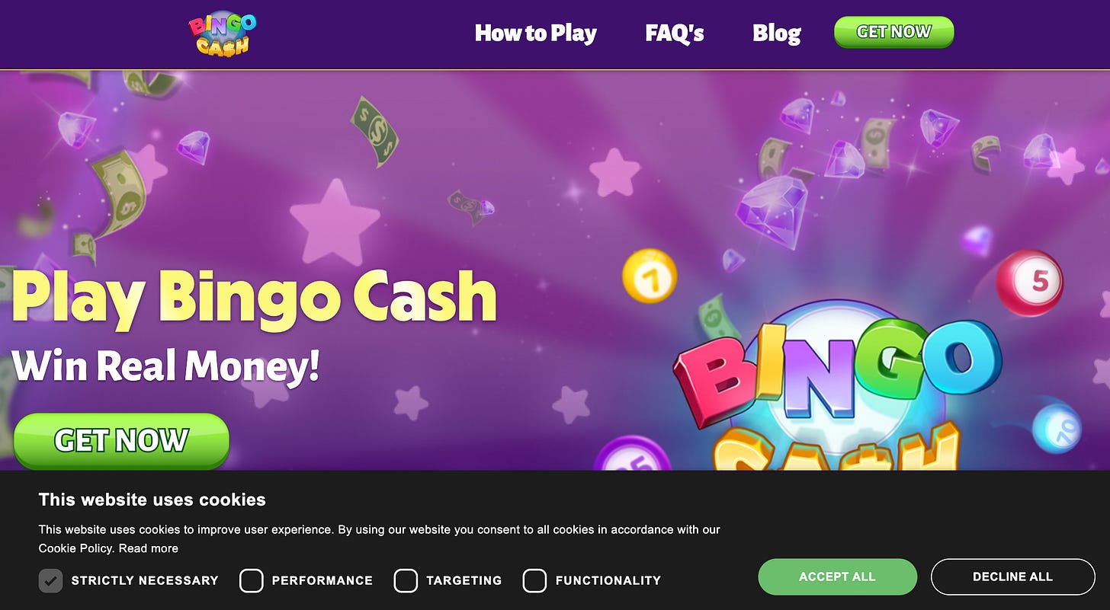Enable the Performance cookies checkbox
This screenshot has width=1110, height=610.
(251, 580)
